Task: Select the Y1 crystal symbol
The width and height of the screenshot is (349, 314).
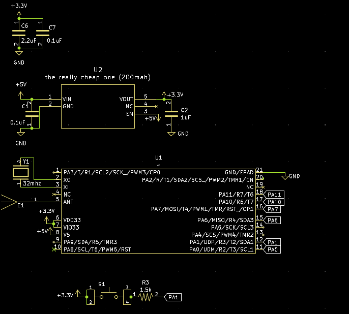Action: [x=21, y=173]
